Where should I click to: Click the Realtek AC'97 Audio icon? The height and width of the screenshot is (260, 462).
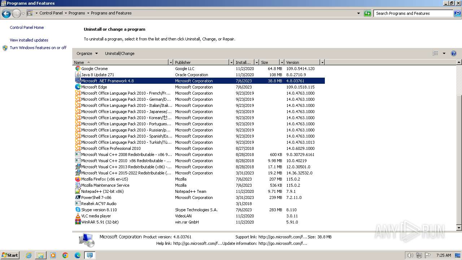point(78,204)
